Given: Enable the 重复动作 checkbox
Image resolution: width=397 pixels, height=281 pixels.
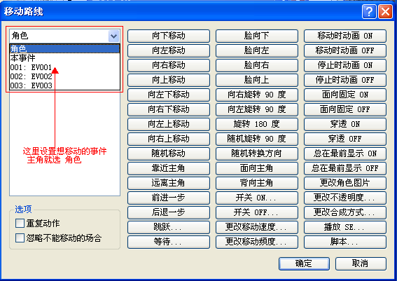Looking at the screenshot, I should click(20, 224).
